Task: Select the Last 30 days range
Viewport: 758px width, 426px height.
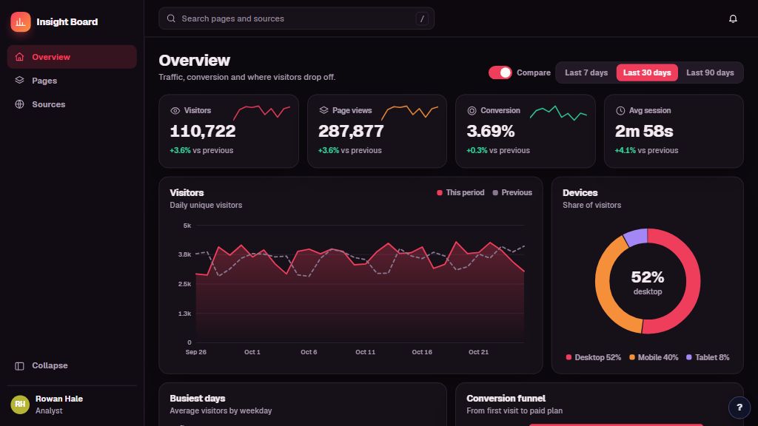Action: (x=647, y=72)
